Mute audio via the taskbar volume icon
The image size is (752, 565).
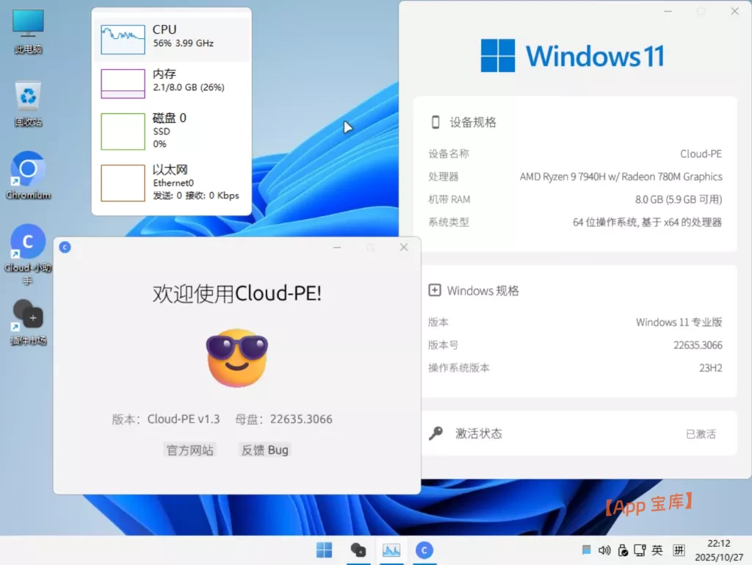pyautogui.click(x=604, y=550)
